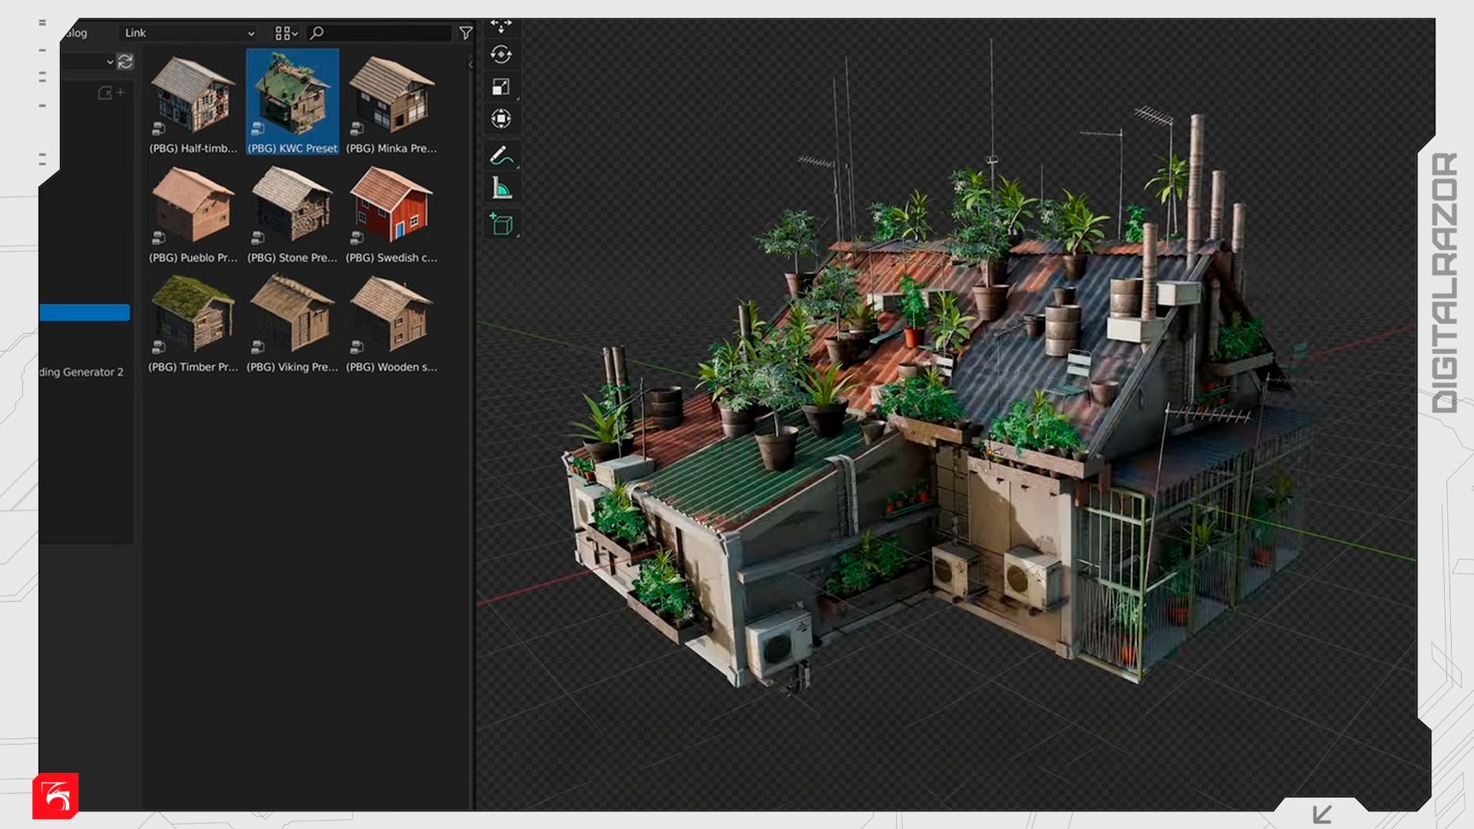Select the Rotate tool

pos(501,55)
